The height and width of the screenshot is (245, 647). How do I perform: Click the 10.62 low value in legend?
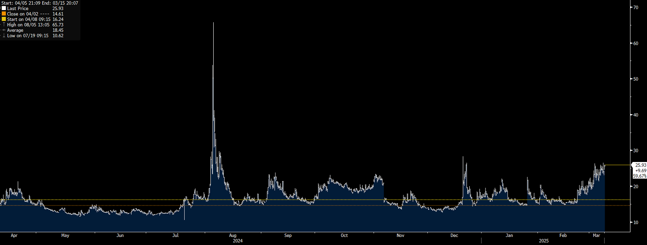58,35
